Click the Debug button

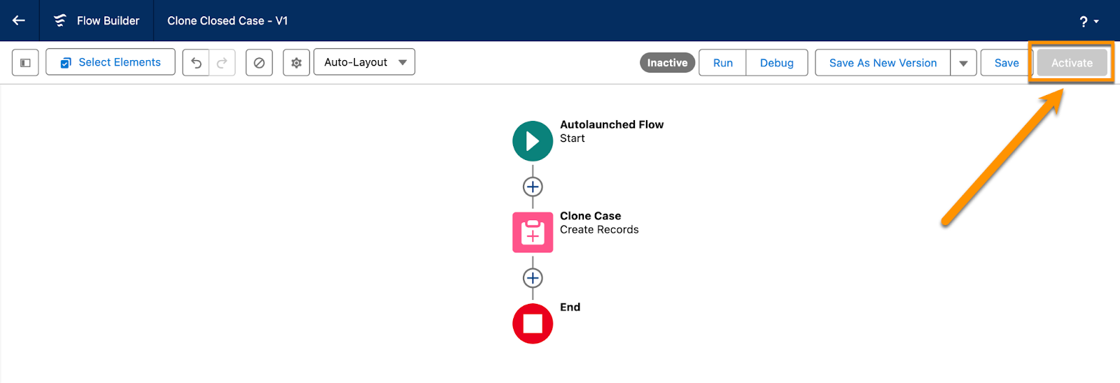coord(776,62)
